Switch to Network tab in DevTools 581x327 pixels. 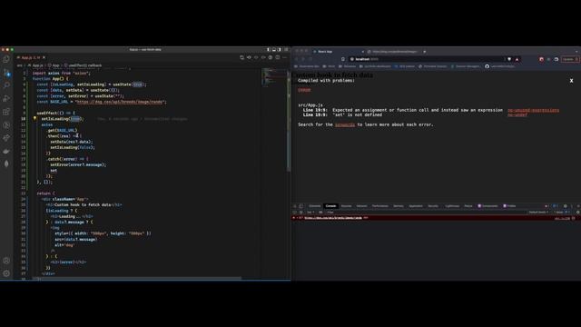tap(361, 206)
